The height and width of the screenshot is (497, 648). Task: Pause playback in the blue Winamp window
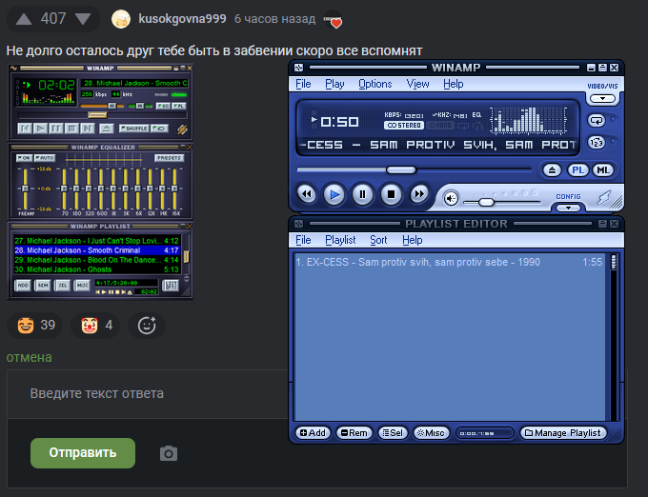(x=362, y=194)
